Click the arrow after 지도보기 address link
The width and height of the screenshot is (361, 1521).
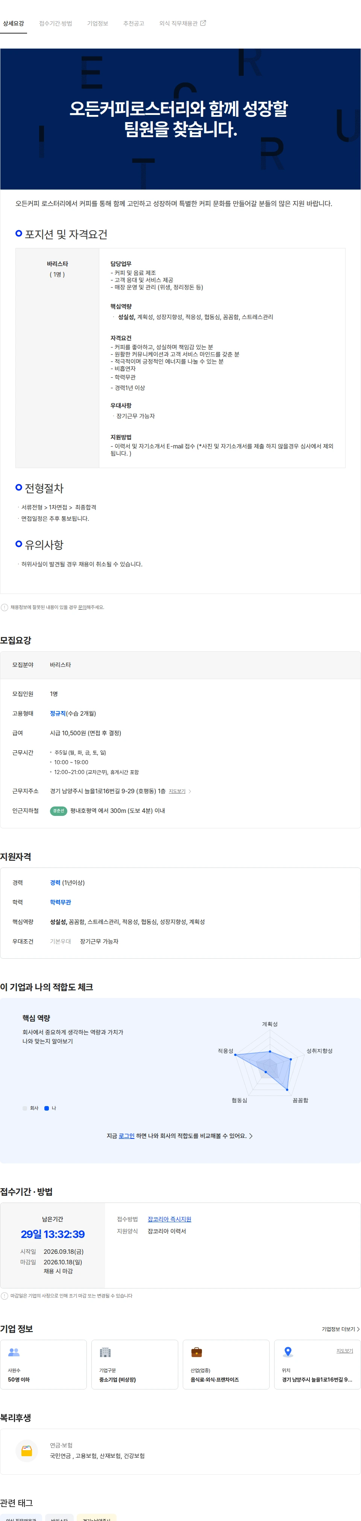point(190,791)
